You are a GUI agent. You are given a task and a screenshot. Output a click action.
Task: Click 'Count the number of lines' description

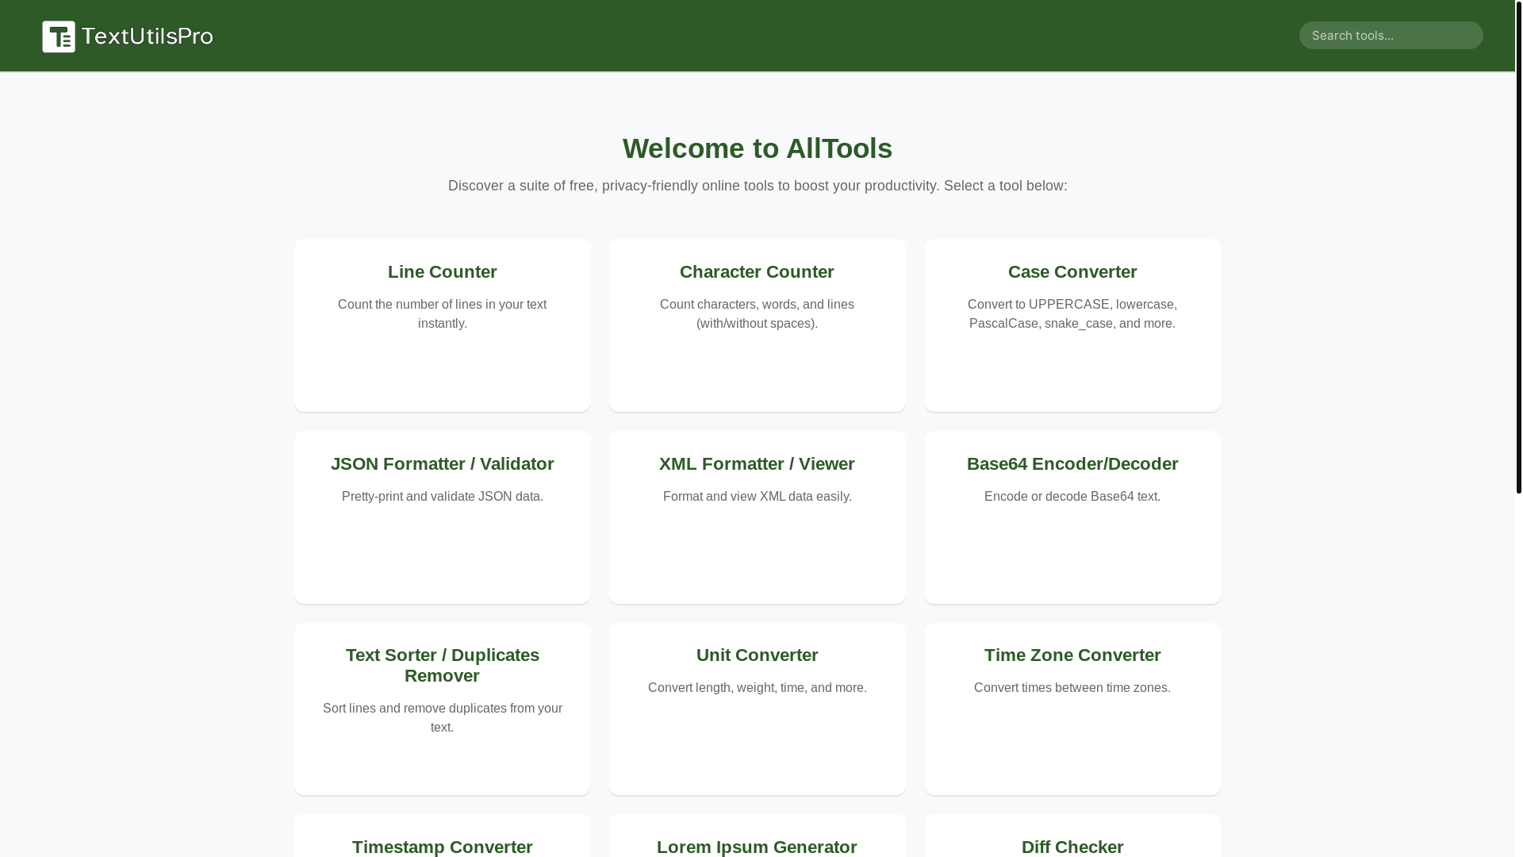(442, 314)
